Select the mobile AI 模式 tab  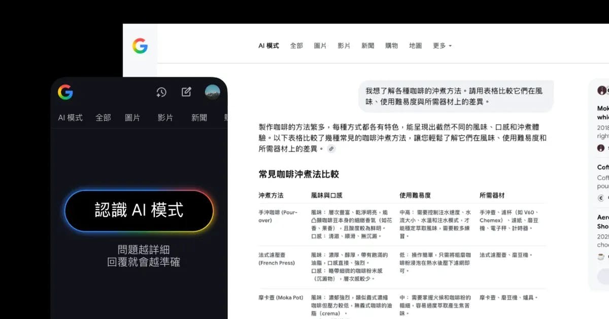[x=71, y=117]
